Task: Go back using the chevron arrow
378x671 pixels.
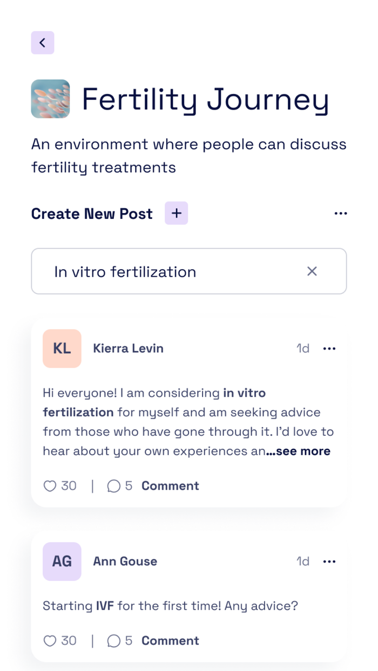Action: click(43, 43)
